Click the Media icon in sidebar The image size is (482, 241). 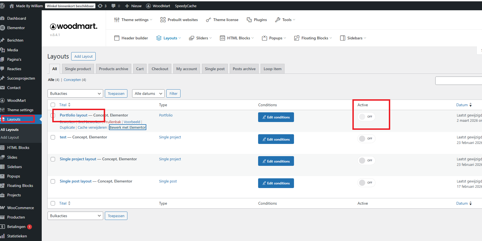point(3,50)
